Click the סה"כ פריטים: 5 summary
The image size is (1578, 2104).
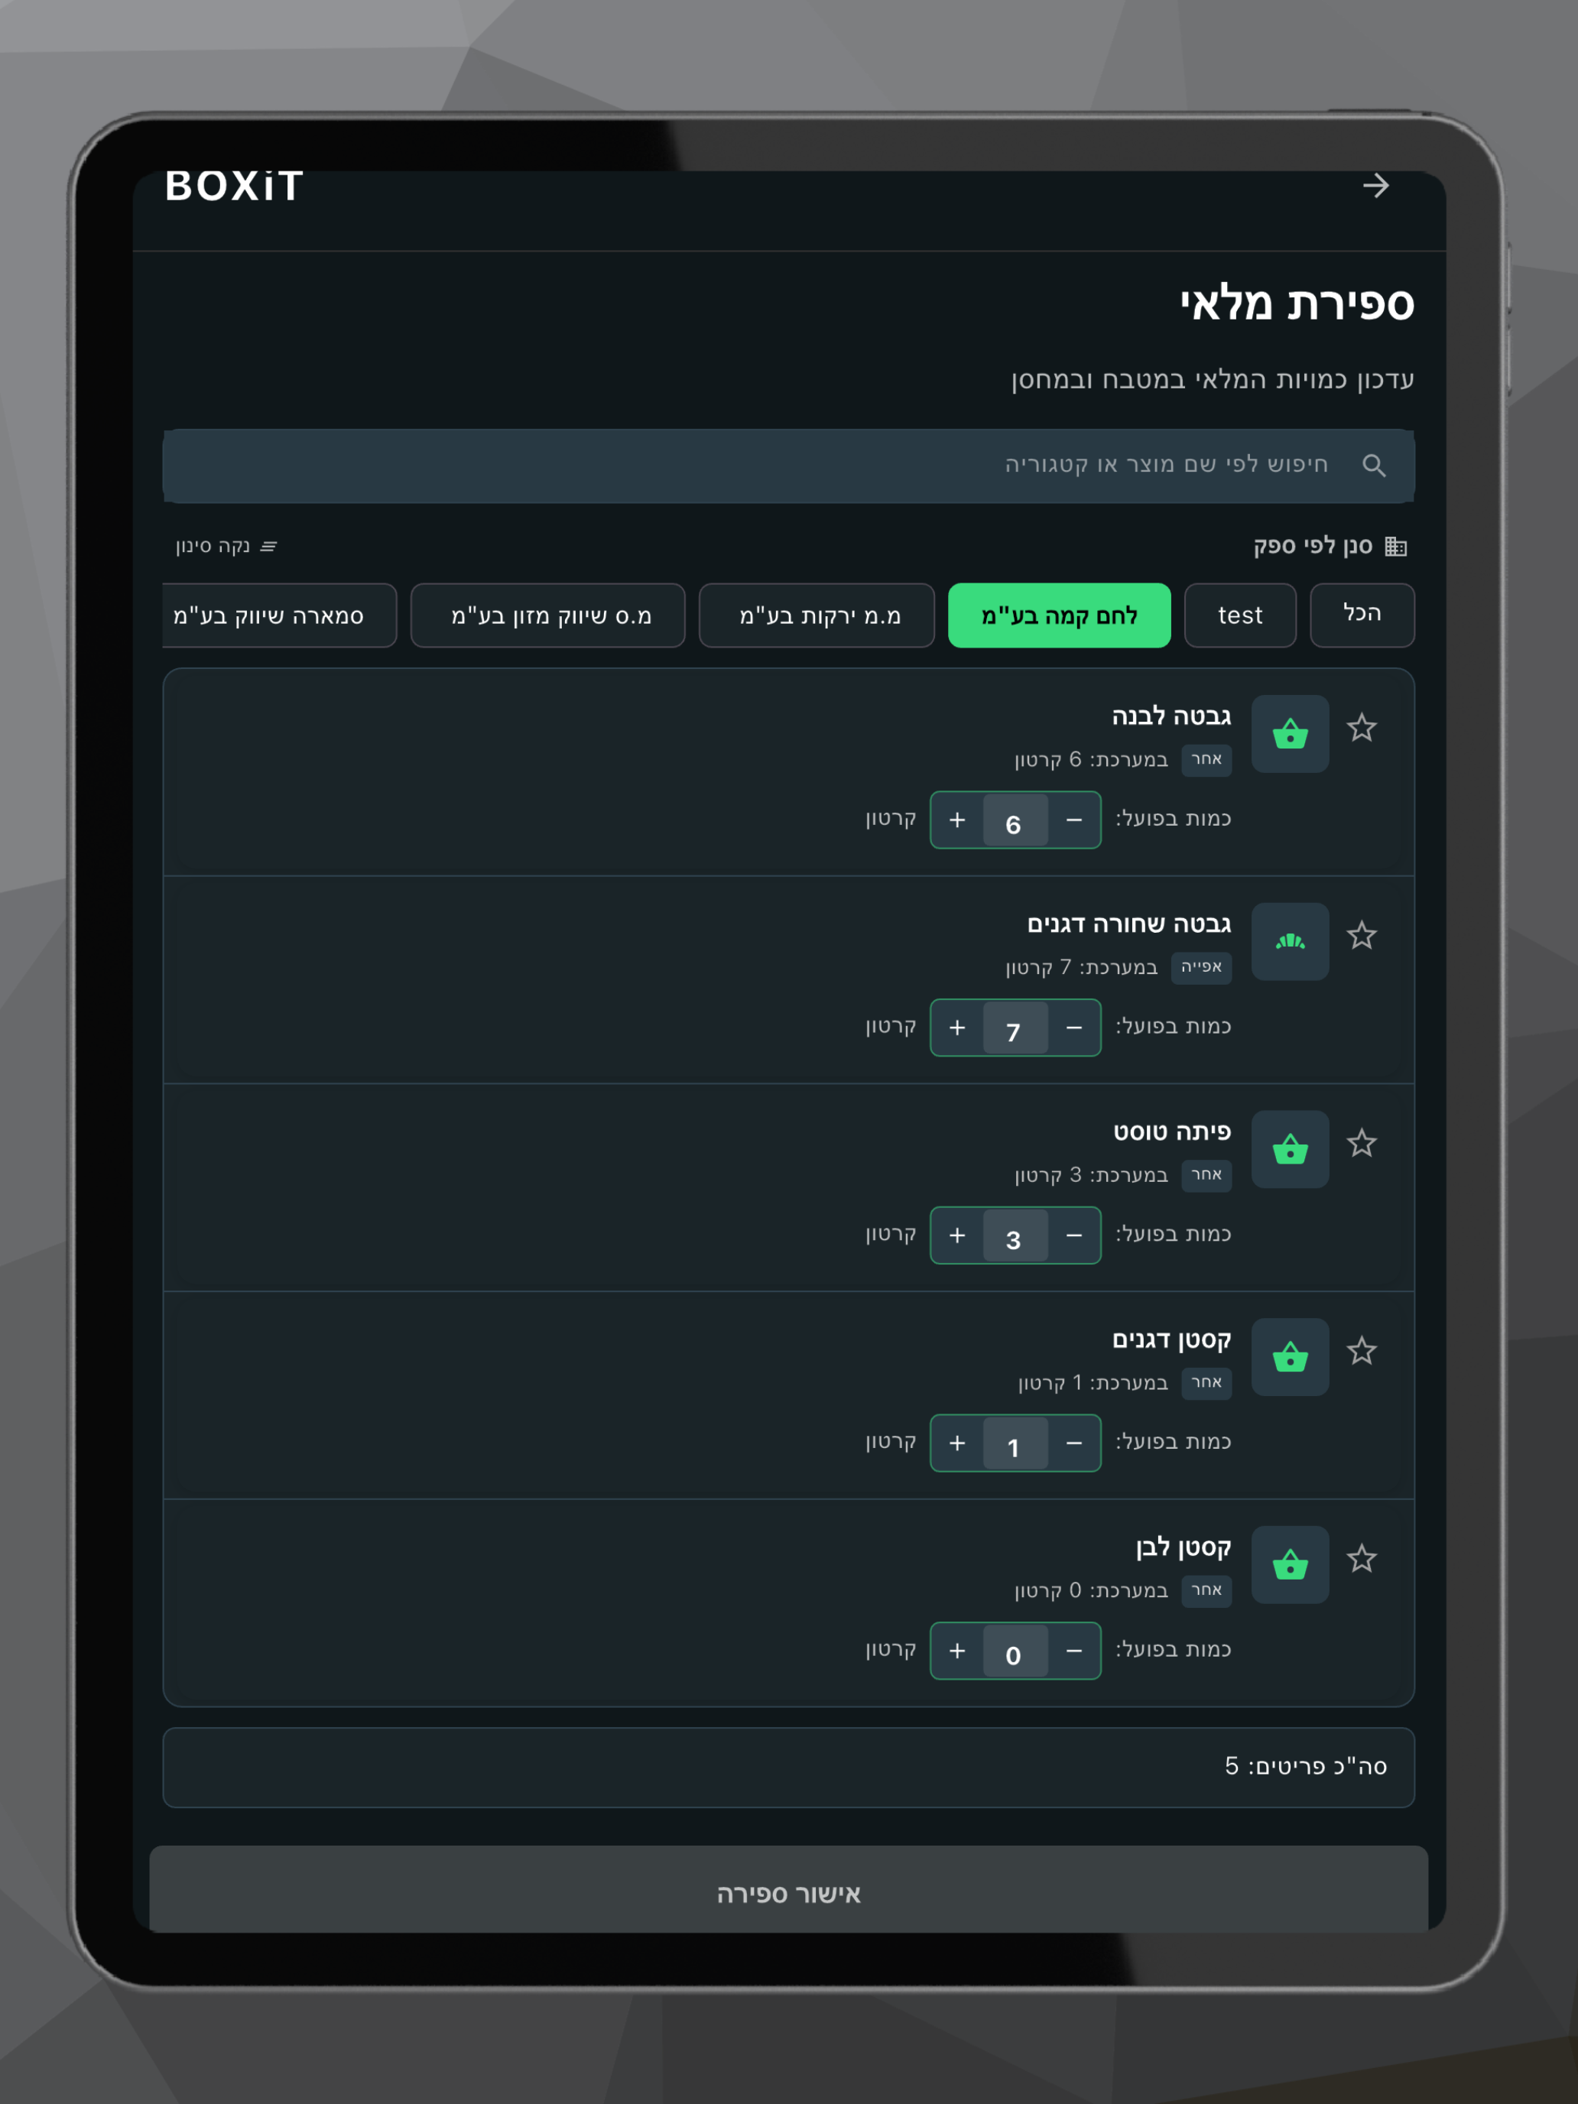coord(1305,1766)
